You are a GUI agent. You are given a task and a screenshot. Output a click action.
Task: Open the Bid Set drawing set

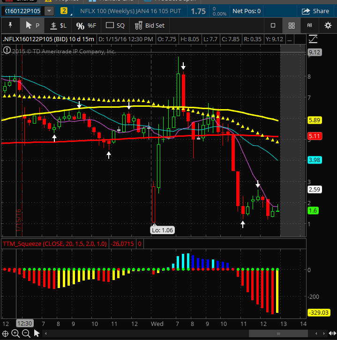coord(150,25)
